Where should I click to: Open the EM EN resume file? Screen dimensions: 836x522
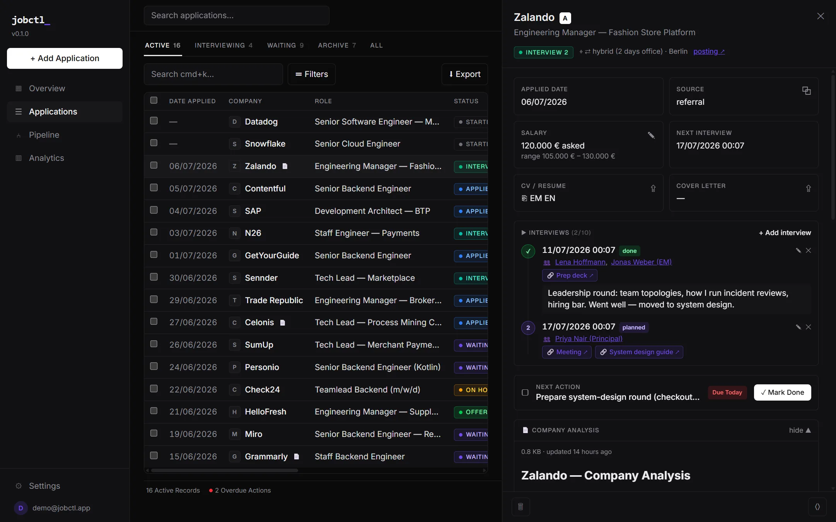(538, 198)
